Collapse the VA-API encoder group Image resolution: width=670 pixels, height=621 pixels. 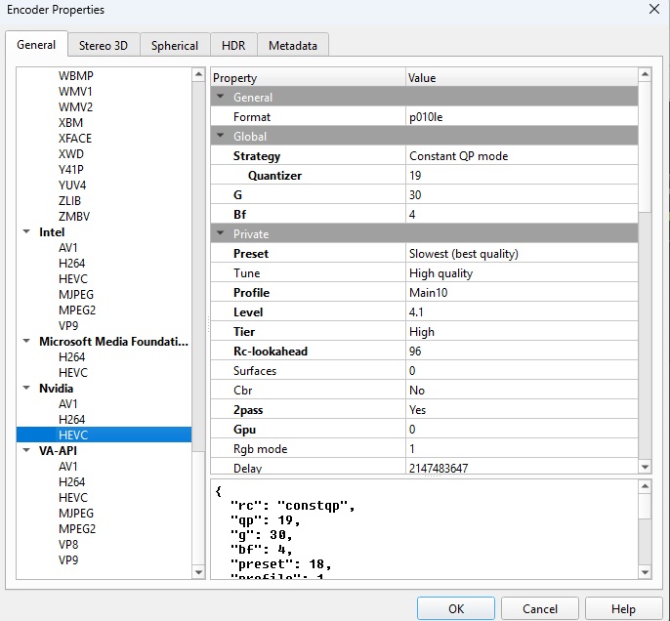26,451
